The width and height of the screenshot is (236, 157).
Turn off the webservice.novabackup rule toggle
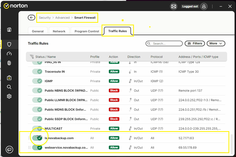37,147
